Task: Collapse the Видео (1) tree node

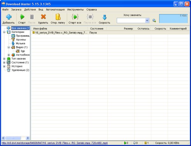Action: [x=9, y=47]
